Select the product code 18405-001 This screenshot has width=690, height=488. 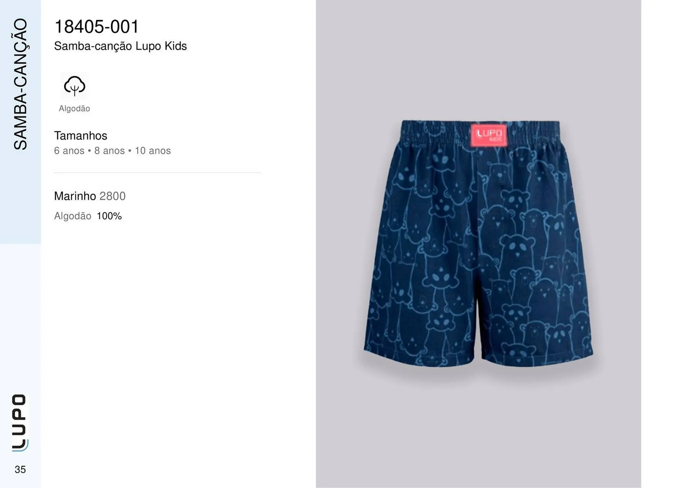(x=96, y=27)
